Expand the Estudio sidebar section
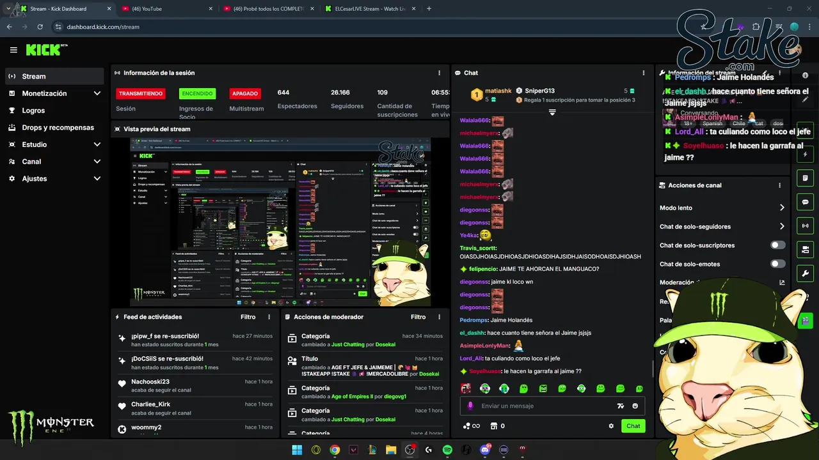 click(54, 144)
